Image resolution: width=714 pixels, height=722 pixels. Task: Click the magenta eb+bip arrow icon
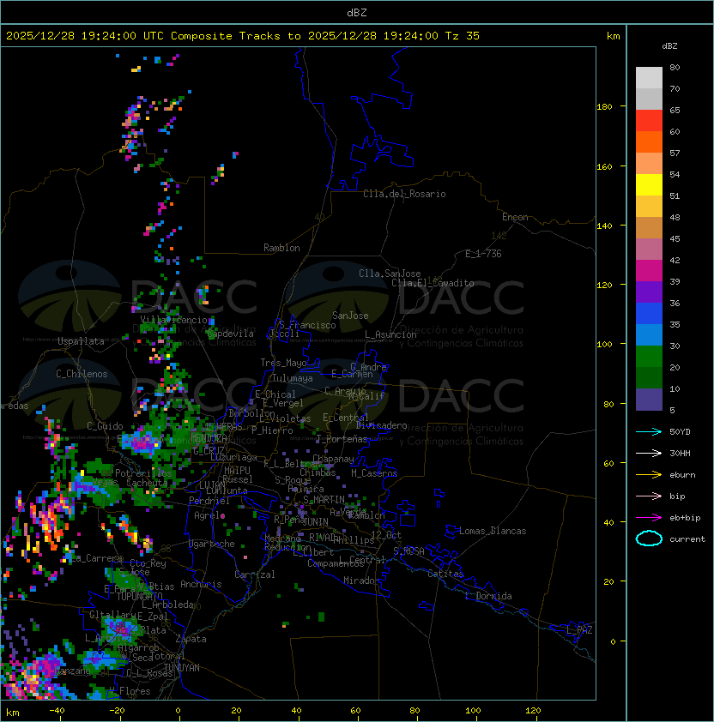coord(649,518)
